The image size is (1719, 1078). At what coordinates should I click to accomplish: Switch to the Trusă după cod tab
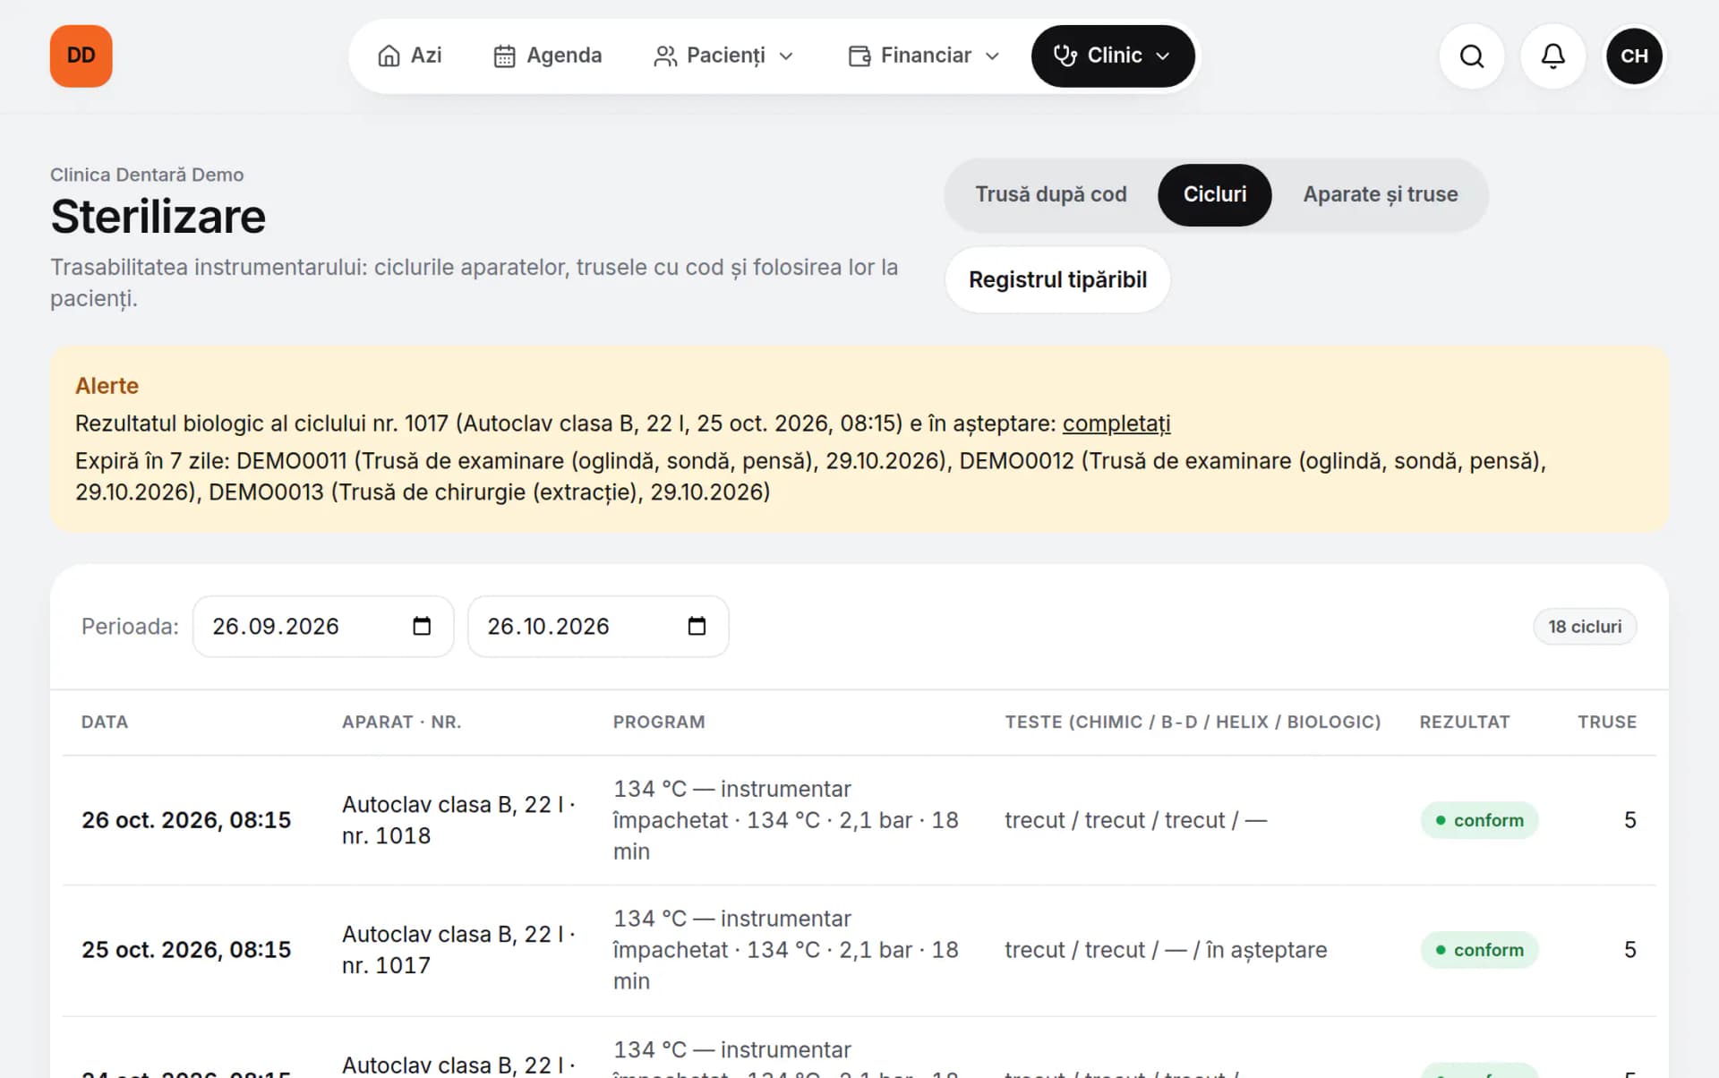1050,194
